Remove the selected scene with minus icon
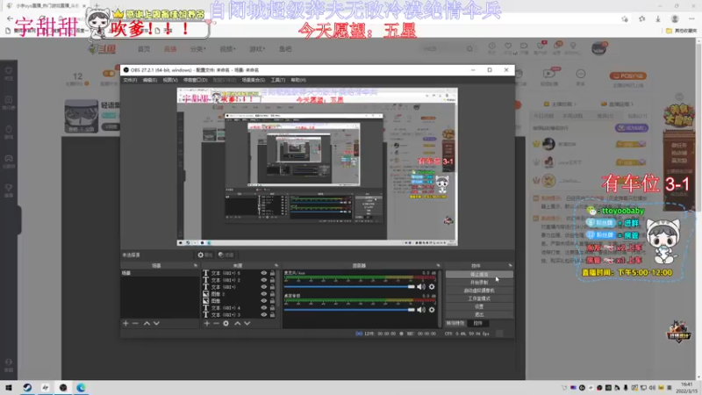Viewport: 702px width, 395px height. pyautogui.click(x=135, y=323)
